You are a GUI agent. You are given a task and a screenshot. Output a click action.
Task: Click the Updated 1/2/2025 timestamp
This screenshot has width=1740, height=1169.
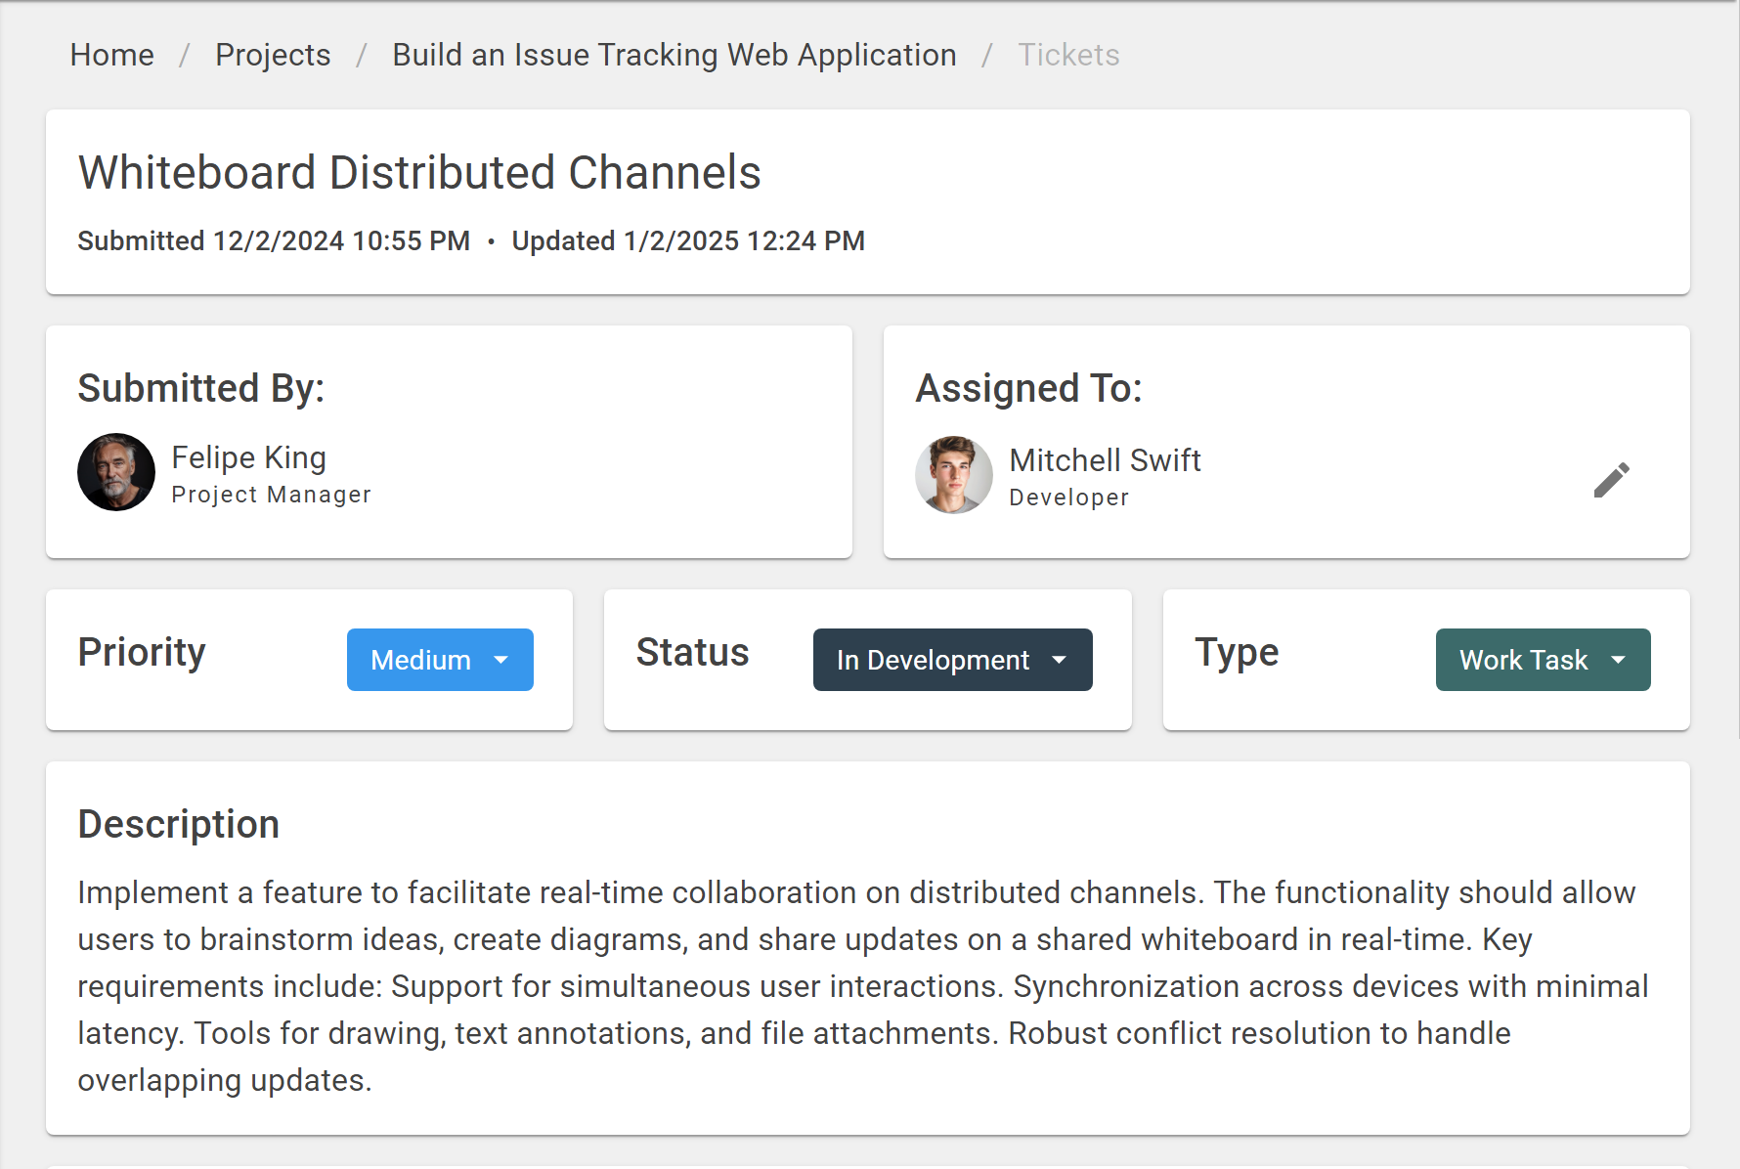point(687,241)
